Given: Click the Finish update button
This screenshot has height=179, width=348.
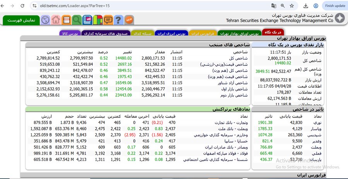Looking at the screenshot, I should [x=335, y=6].
